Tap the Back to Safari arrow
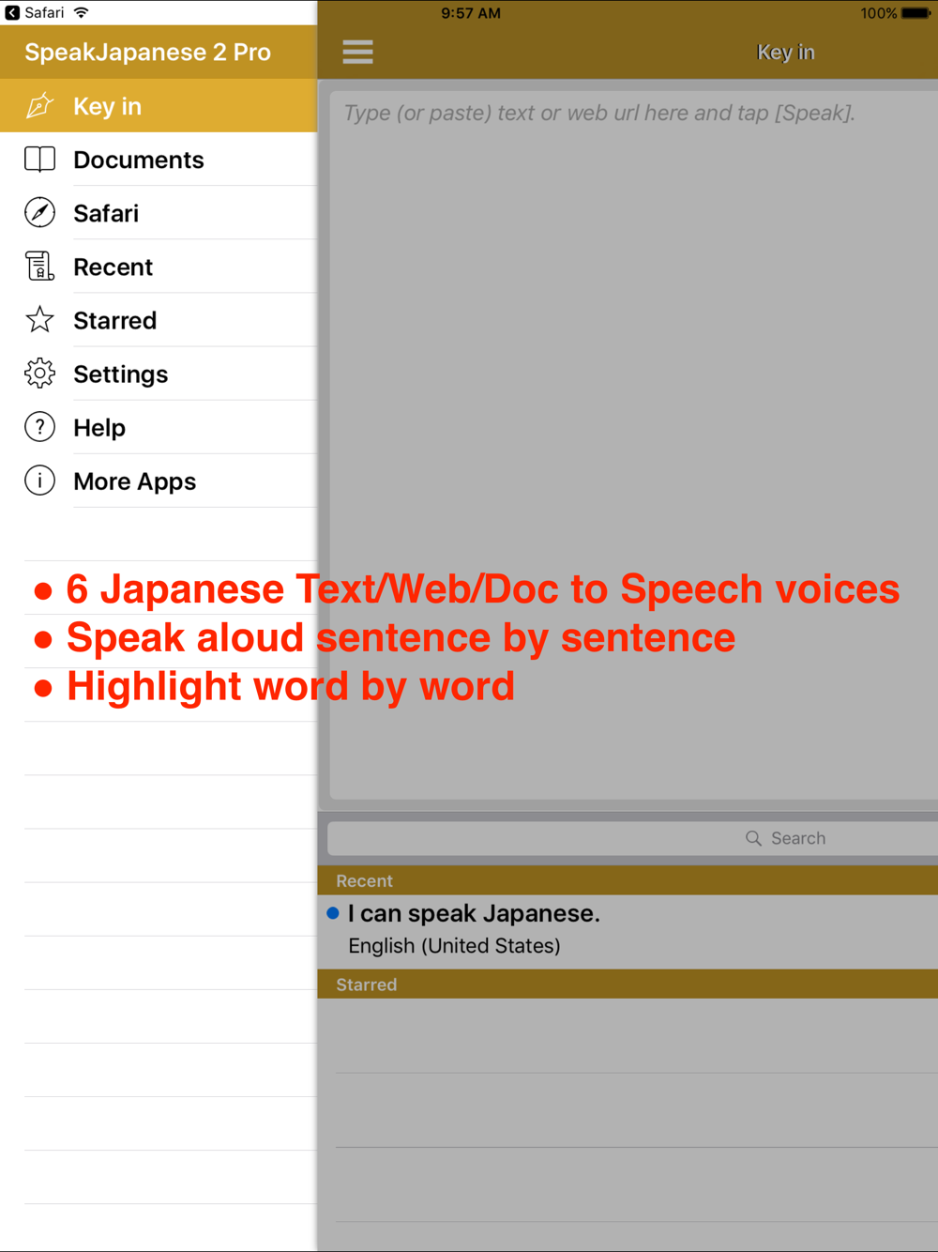The width and height of the screenshot is (938, 1252). (x=12, y=13)
